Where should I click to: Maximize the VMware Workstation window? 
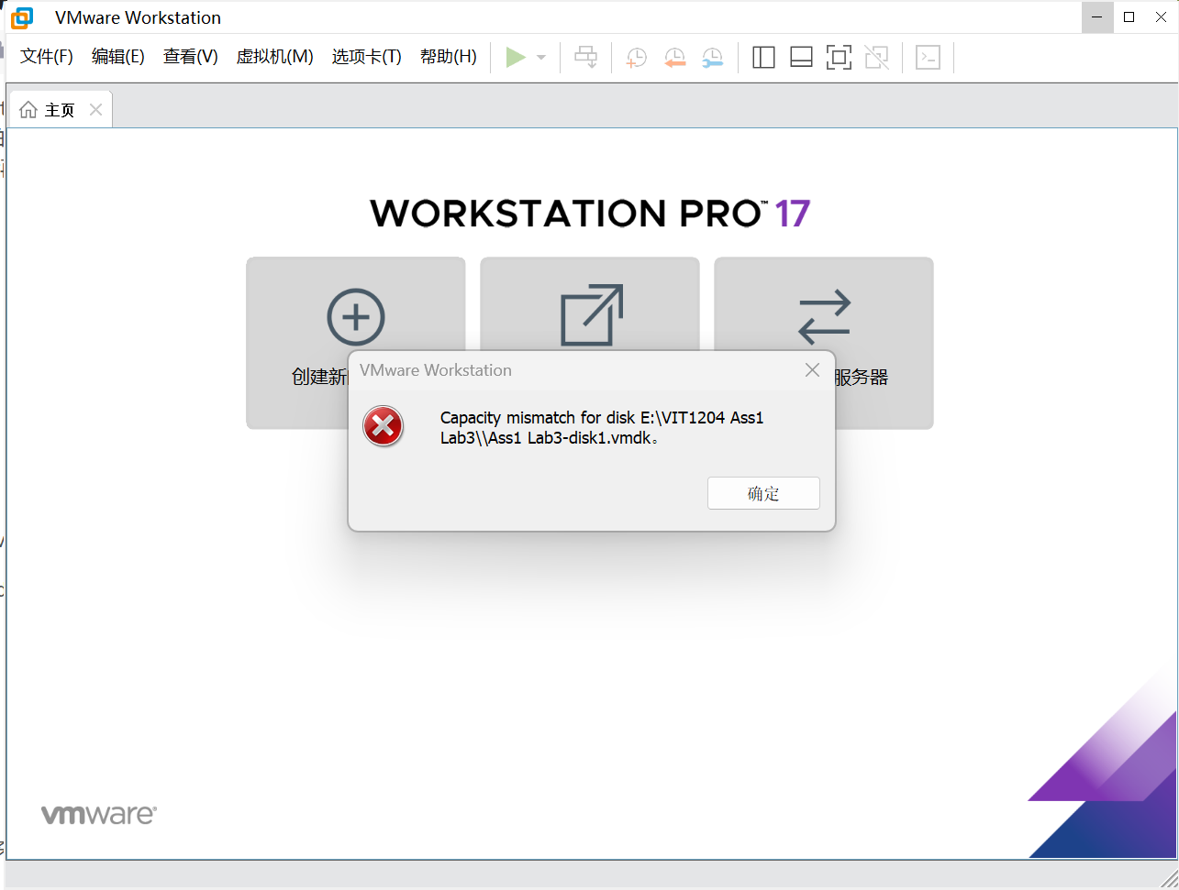1129,16
